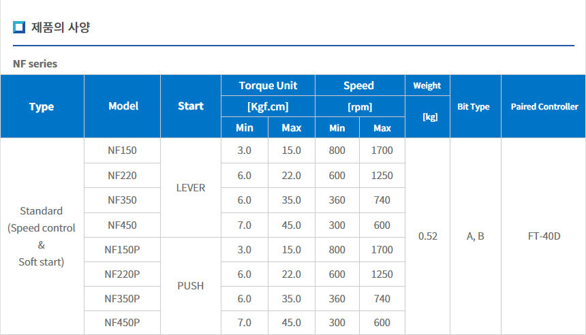This screenshot has height=335, width=586.
Task: Click the blue square icon beside 제품의 사양
Action: 19,28
